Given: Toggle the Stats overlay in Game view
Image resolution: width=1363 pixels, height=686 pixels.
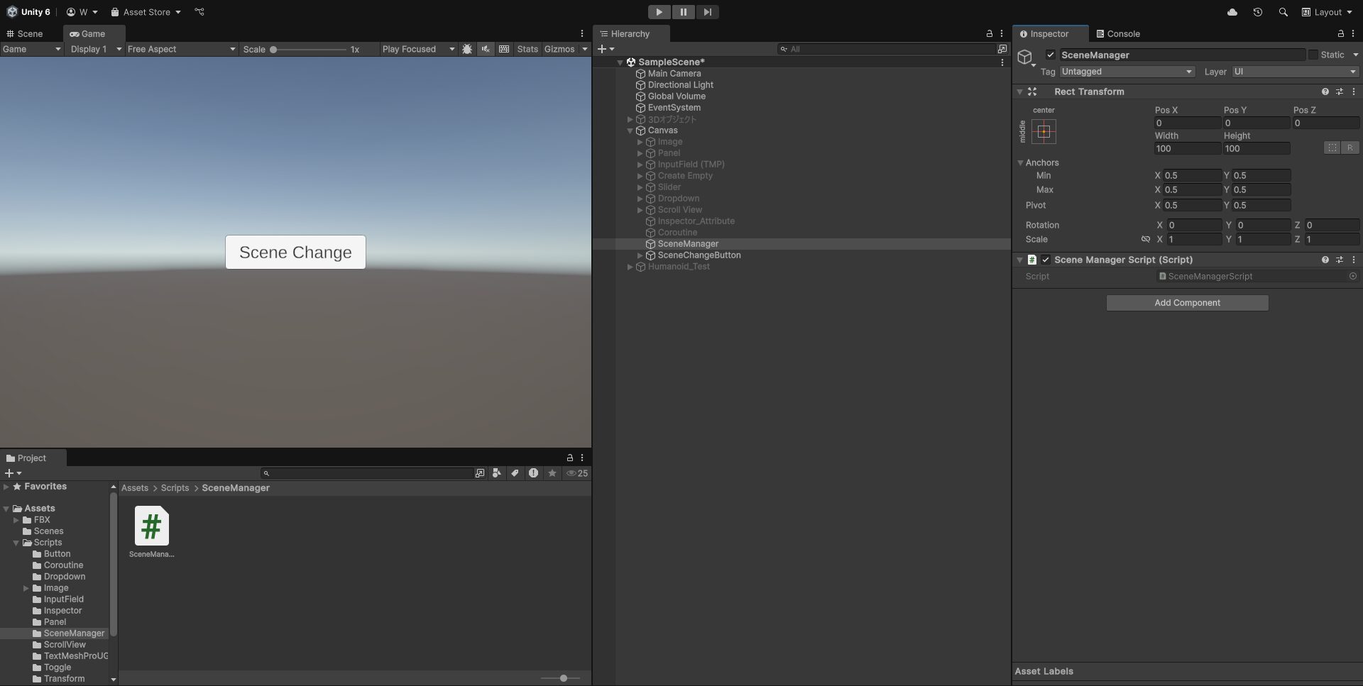Looking at the screenshot, I should [527, 49].
